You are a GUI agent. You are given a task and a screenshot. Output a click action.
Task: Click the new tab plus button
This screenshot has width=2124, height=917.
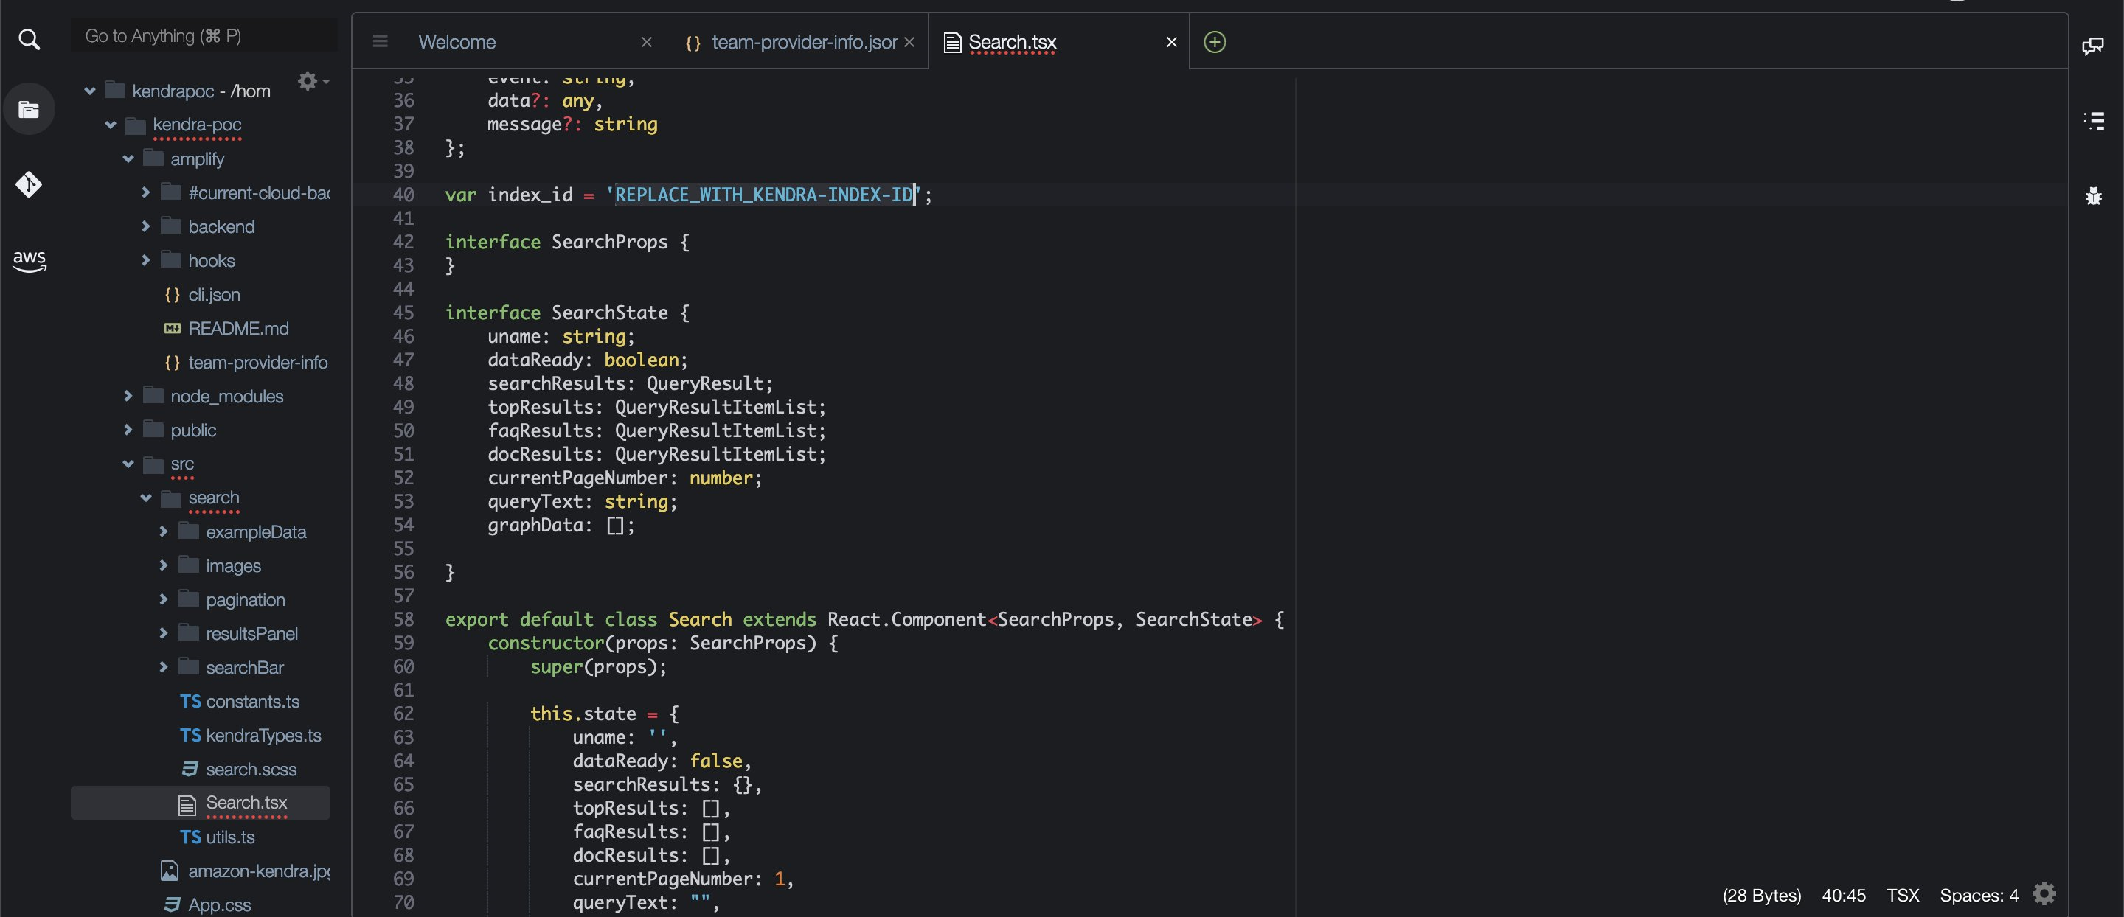[1215, 42]
